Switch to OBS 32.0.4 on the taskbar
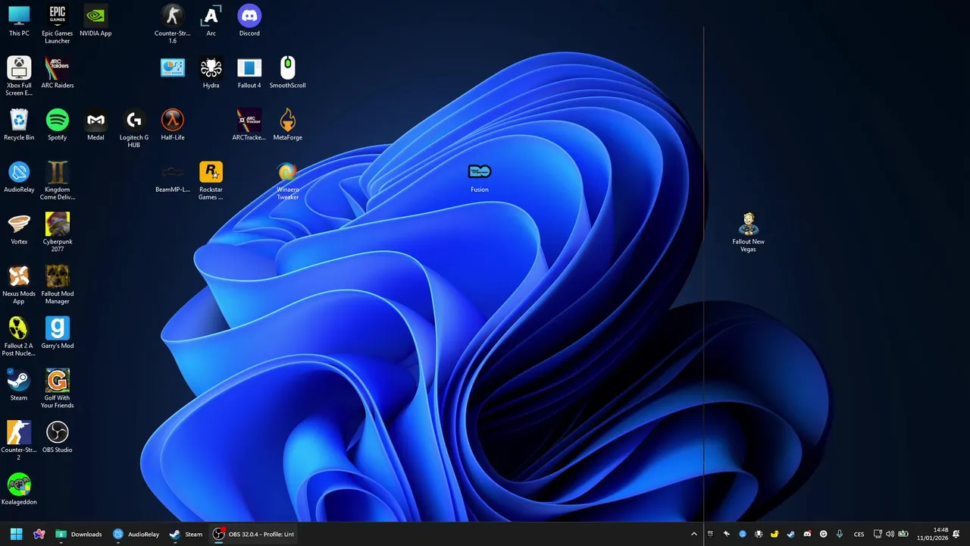Viewport: 970px width, 546px height. [253, 534]
